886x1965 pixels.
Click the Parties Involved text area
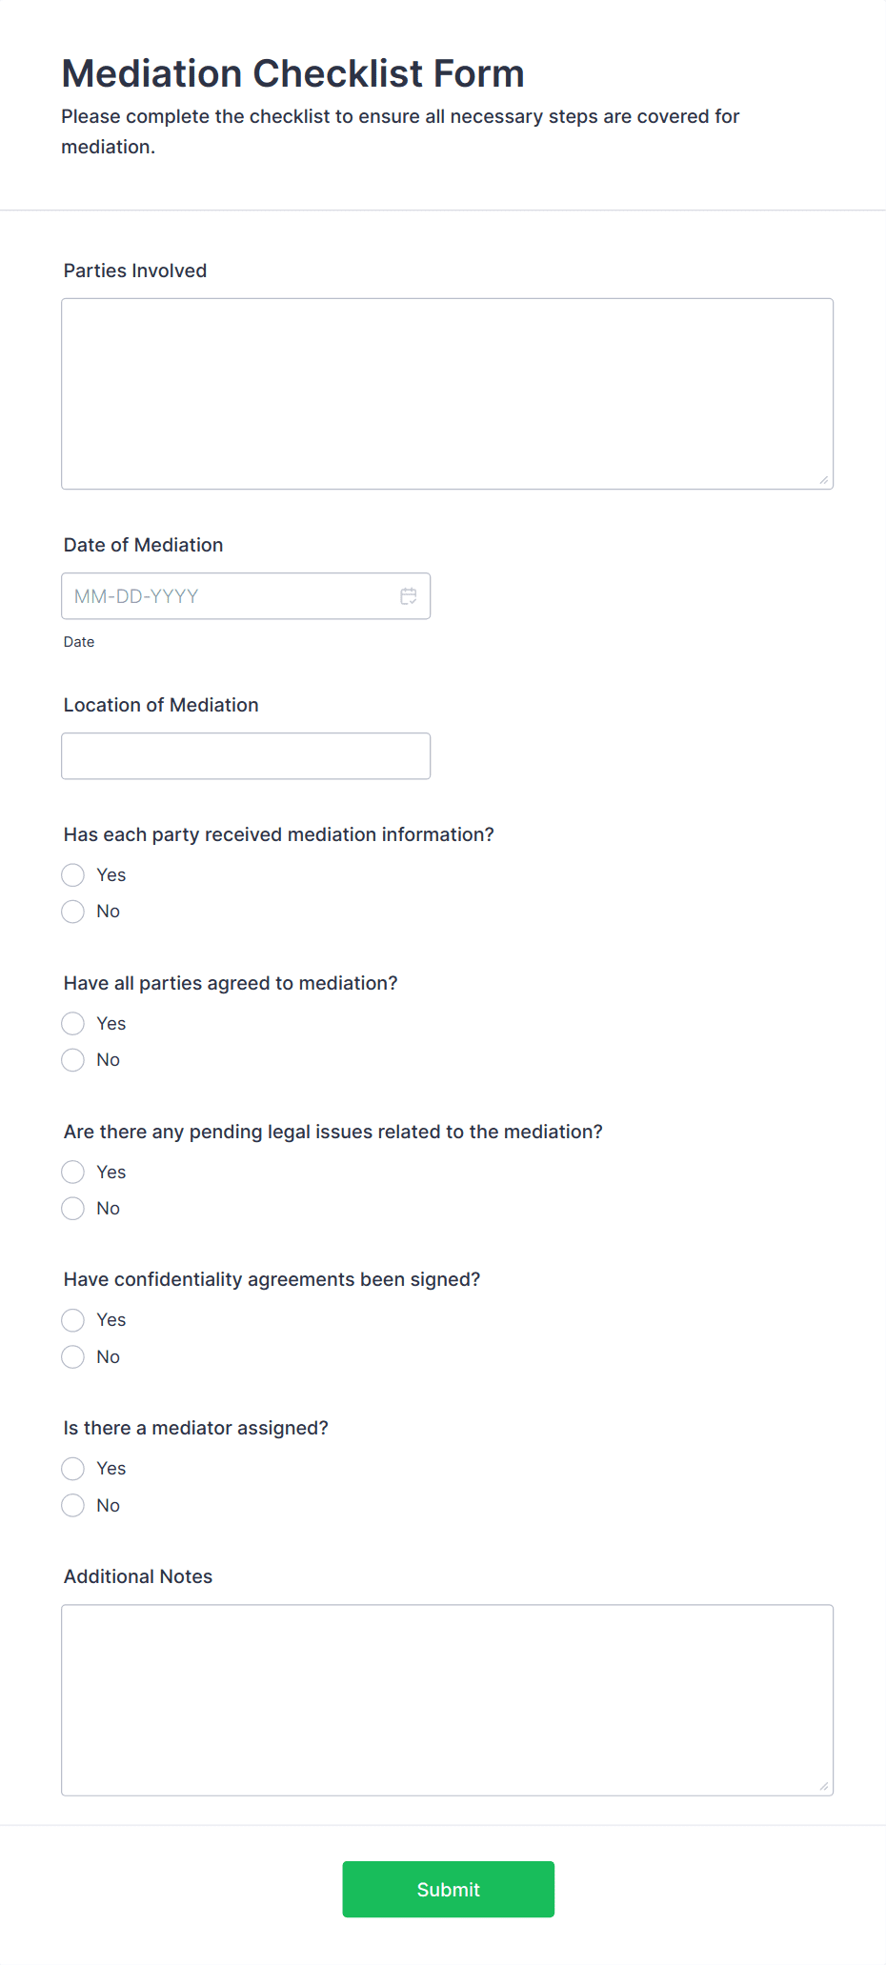(447, 393)
